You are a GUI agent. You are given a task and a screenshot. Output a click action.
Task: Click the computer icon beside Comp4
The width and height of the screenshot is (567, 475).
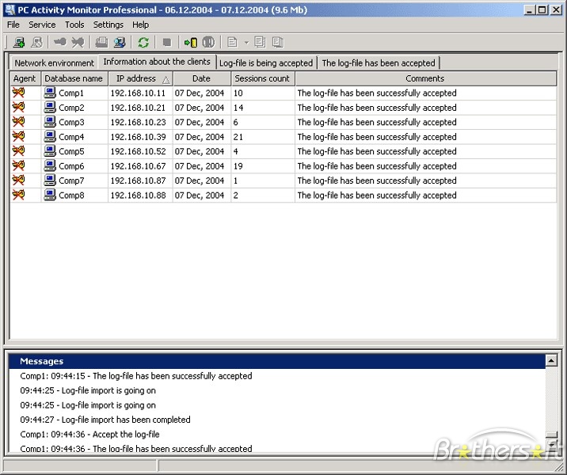[x=50, y=136]
